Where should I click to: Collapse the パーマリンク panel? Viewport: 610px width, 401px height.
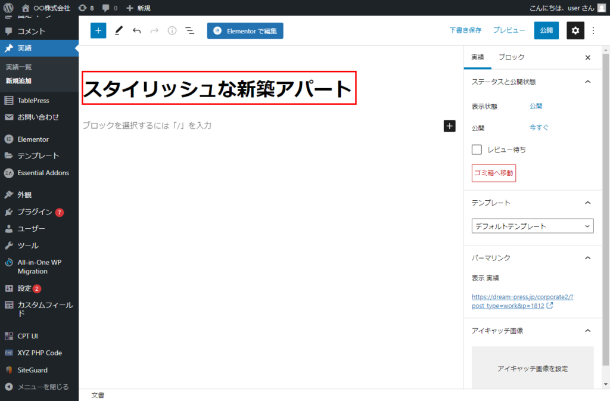[x=587, y=258]
